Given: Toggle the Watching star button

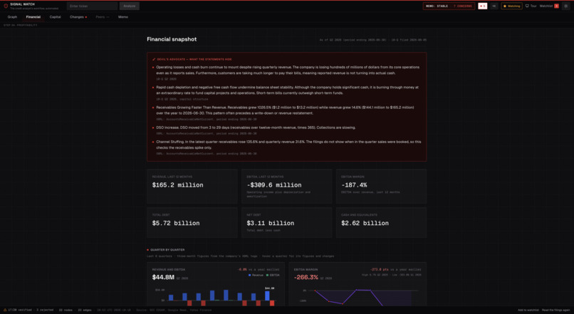Looking at the screenshot, I should click(511, 6).
